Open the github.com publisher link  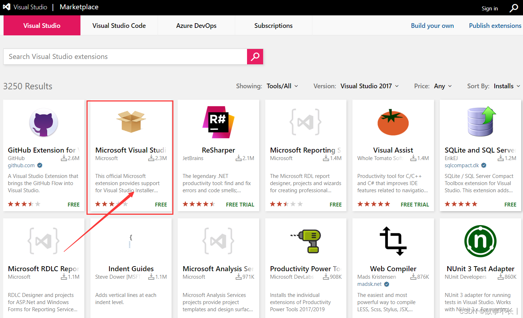tap(21, 165)
